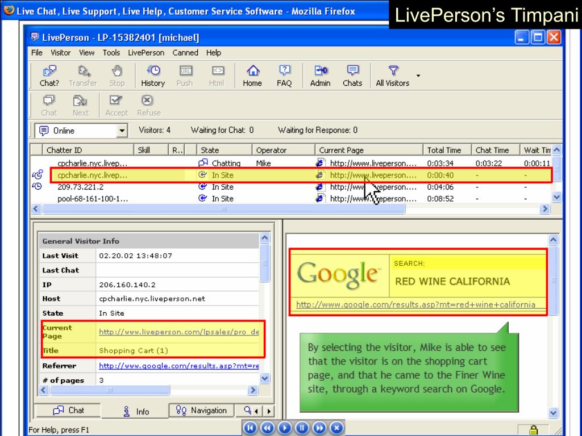This screenshot has width=582, height=436.
Task: Click the Firefox icon in title bar
Action: (x=9, y=10)
